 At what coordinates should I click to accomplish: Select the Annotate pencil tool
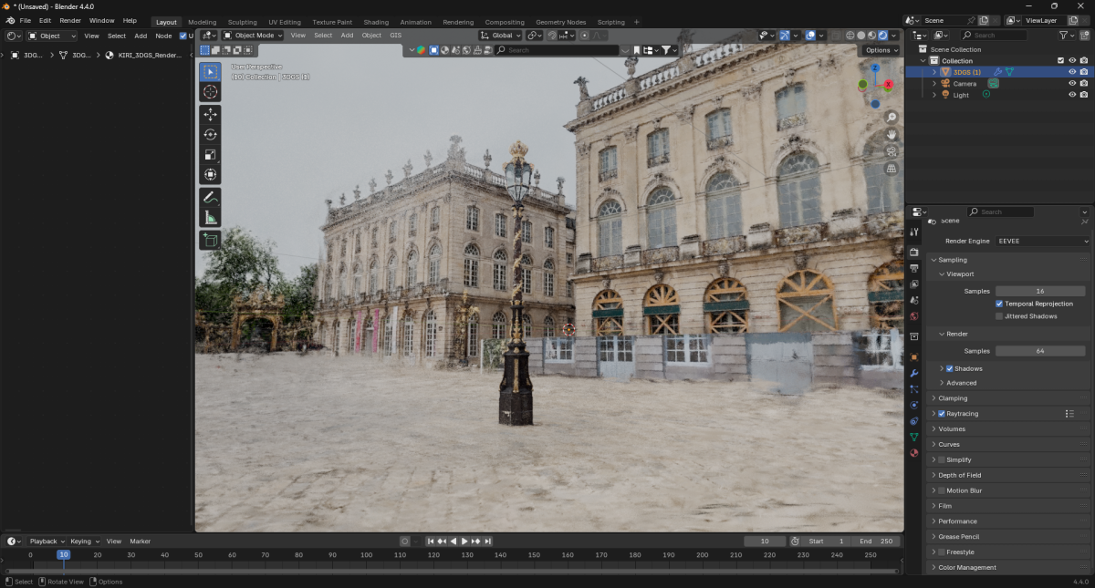(210, 197)
